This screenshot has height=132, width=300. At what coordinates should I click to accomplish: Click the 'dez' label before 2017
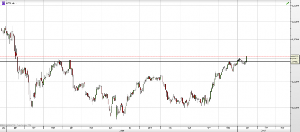(x=228, y=128)
